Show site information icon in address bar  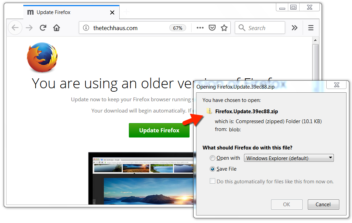point(86,28)
